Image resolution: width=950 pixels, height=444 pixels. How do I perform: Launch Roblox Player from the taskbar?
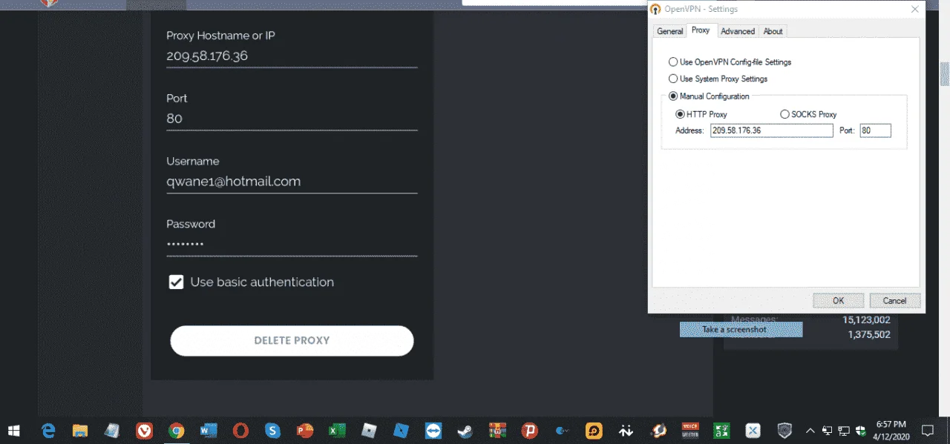pyautogui.click(x=369, y=430)
